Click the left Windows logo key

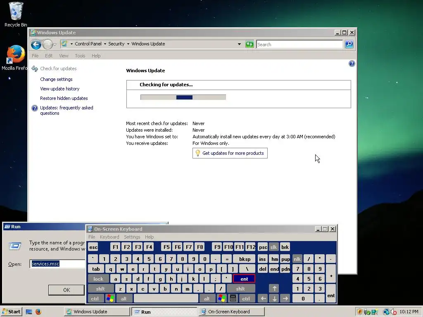click(110, 299)
